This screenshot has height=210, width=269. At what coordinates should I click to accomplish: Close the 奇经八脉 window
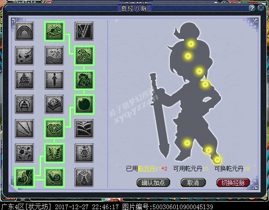pyautogui.click(x=261, y=8)
